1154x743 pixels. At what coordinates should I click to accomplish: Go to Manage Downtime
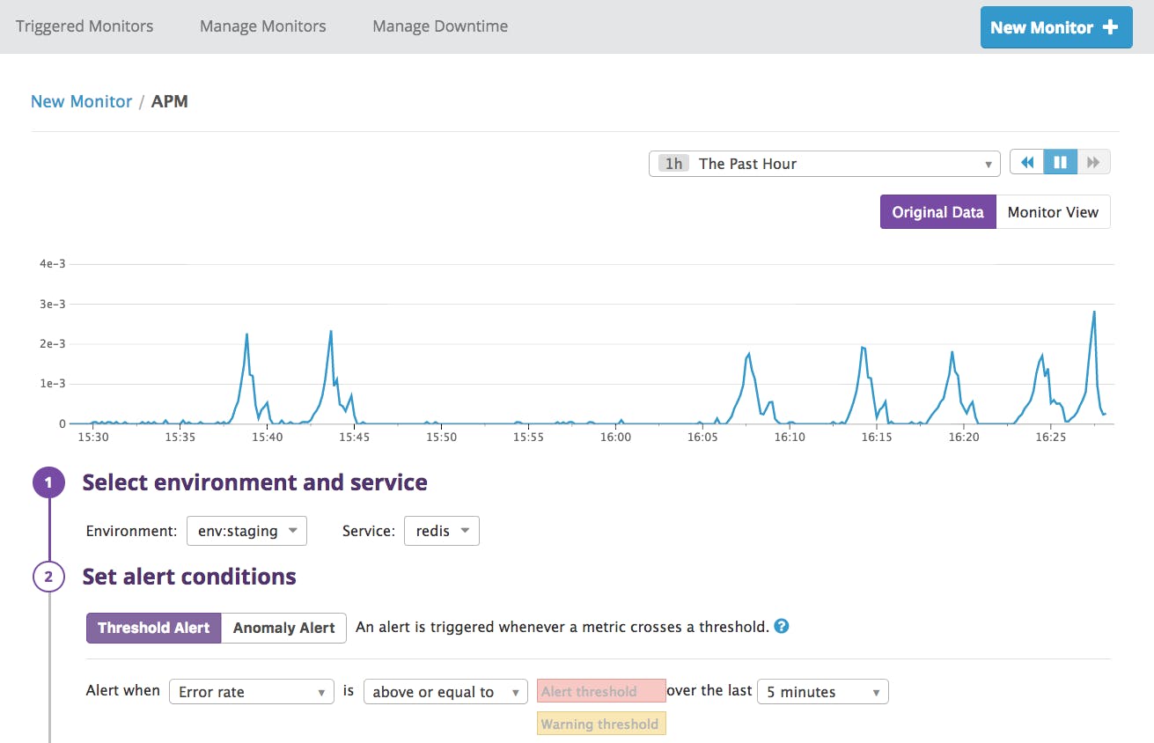coord(439,26)
